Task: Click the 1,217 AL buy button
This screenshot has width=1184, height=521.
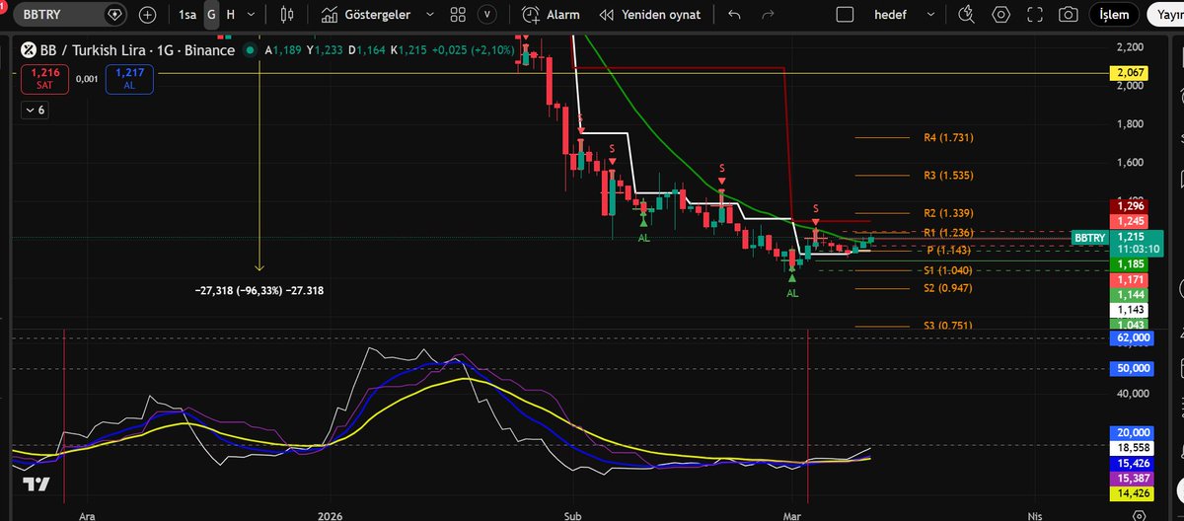Action: 129,79
